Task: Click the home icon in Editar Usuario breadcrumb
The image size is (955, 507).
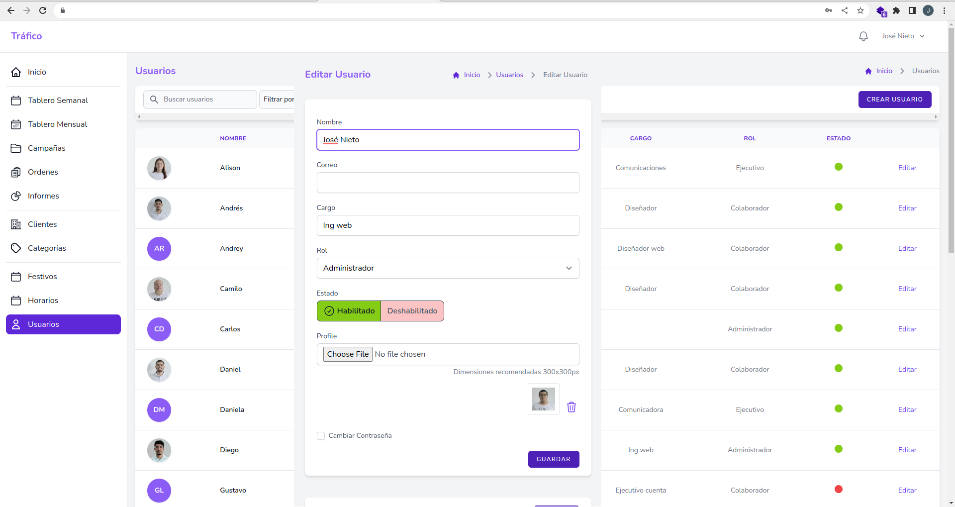Action: pos(456,75)
